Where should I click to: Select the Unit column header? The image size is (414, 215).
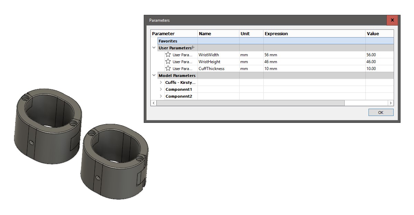pyautogui.click(x=251, y=34)
